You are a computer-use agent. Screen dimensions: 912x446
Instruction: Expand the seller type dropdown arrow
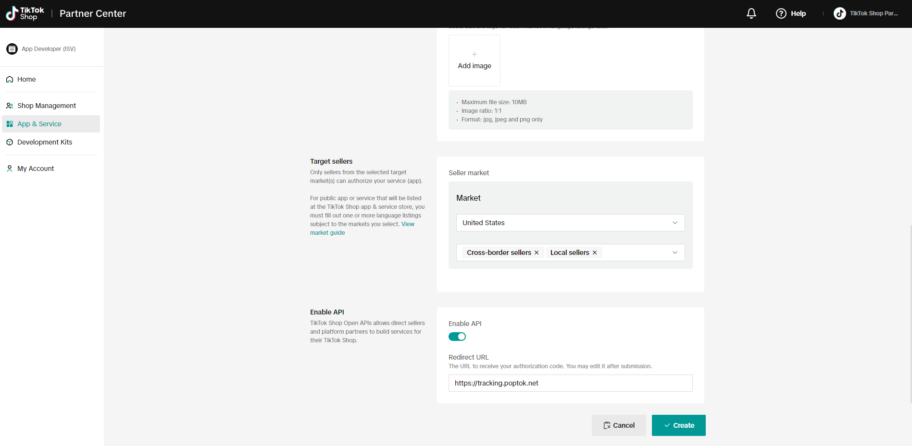tap(675, 253)
